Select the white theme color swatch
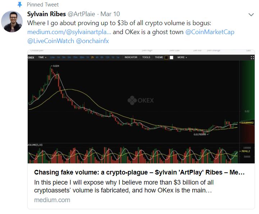The width and height of the screenshot is (259, 214). pos(172,57)
